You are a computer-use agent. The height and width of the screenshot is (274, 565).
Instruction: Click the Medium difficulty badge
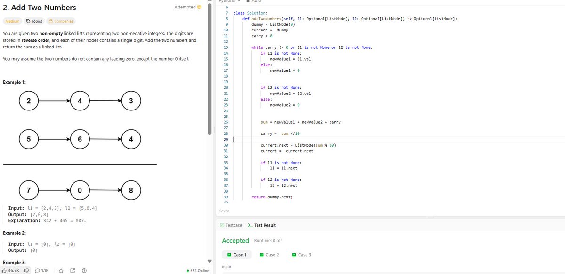[x=12, y=21]
